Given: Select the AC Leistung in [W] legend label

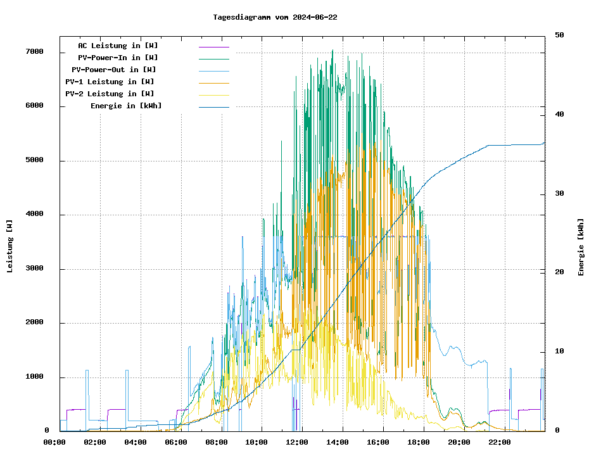Looking at the screenshot, I should pyautogui.click(x=118, y=46).
